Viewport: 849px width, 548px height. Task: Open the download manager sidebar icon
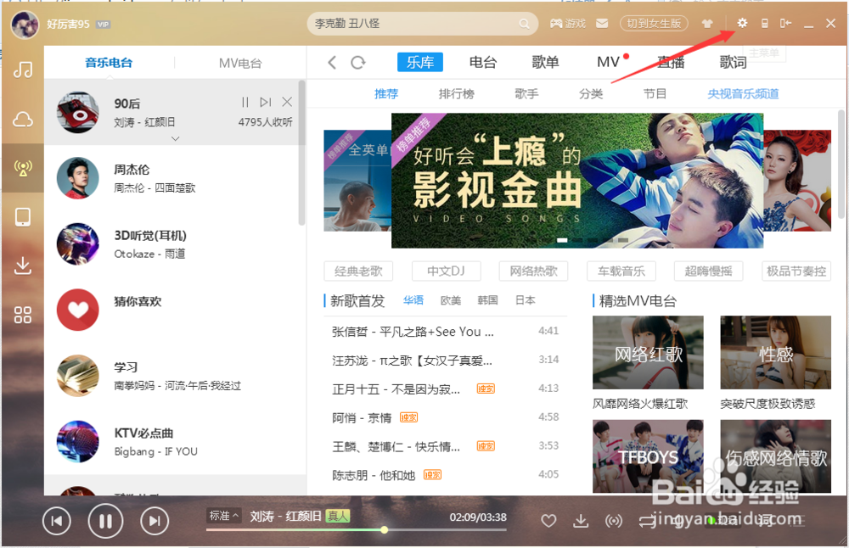pyautogui.click(x=23, y=266)
